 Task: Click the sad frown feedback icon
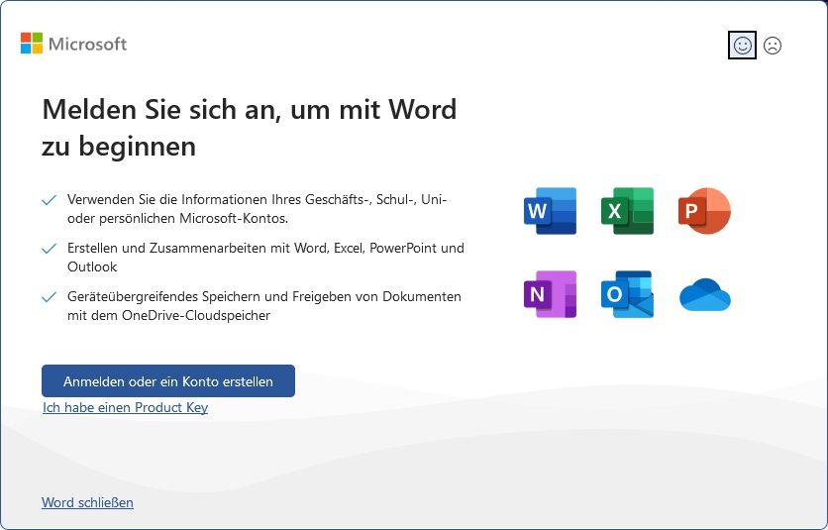[x=773, y=46]
